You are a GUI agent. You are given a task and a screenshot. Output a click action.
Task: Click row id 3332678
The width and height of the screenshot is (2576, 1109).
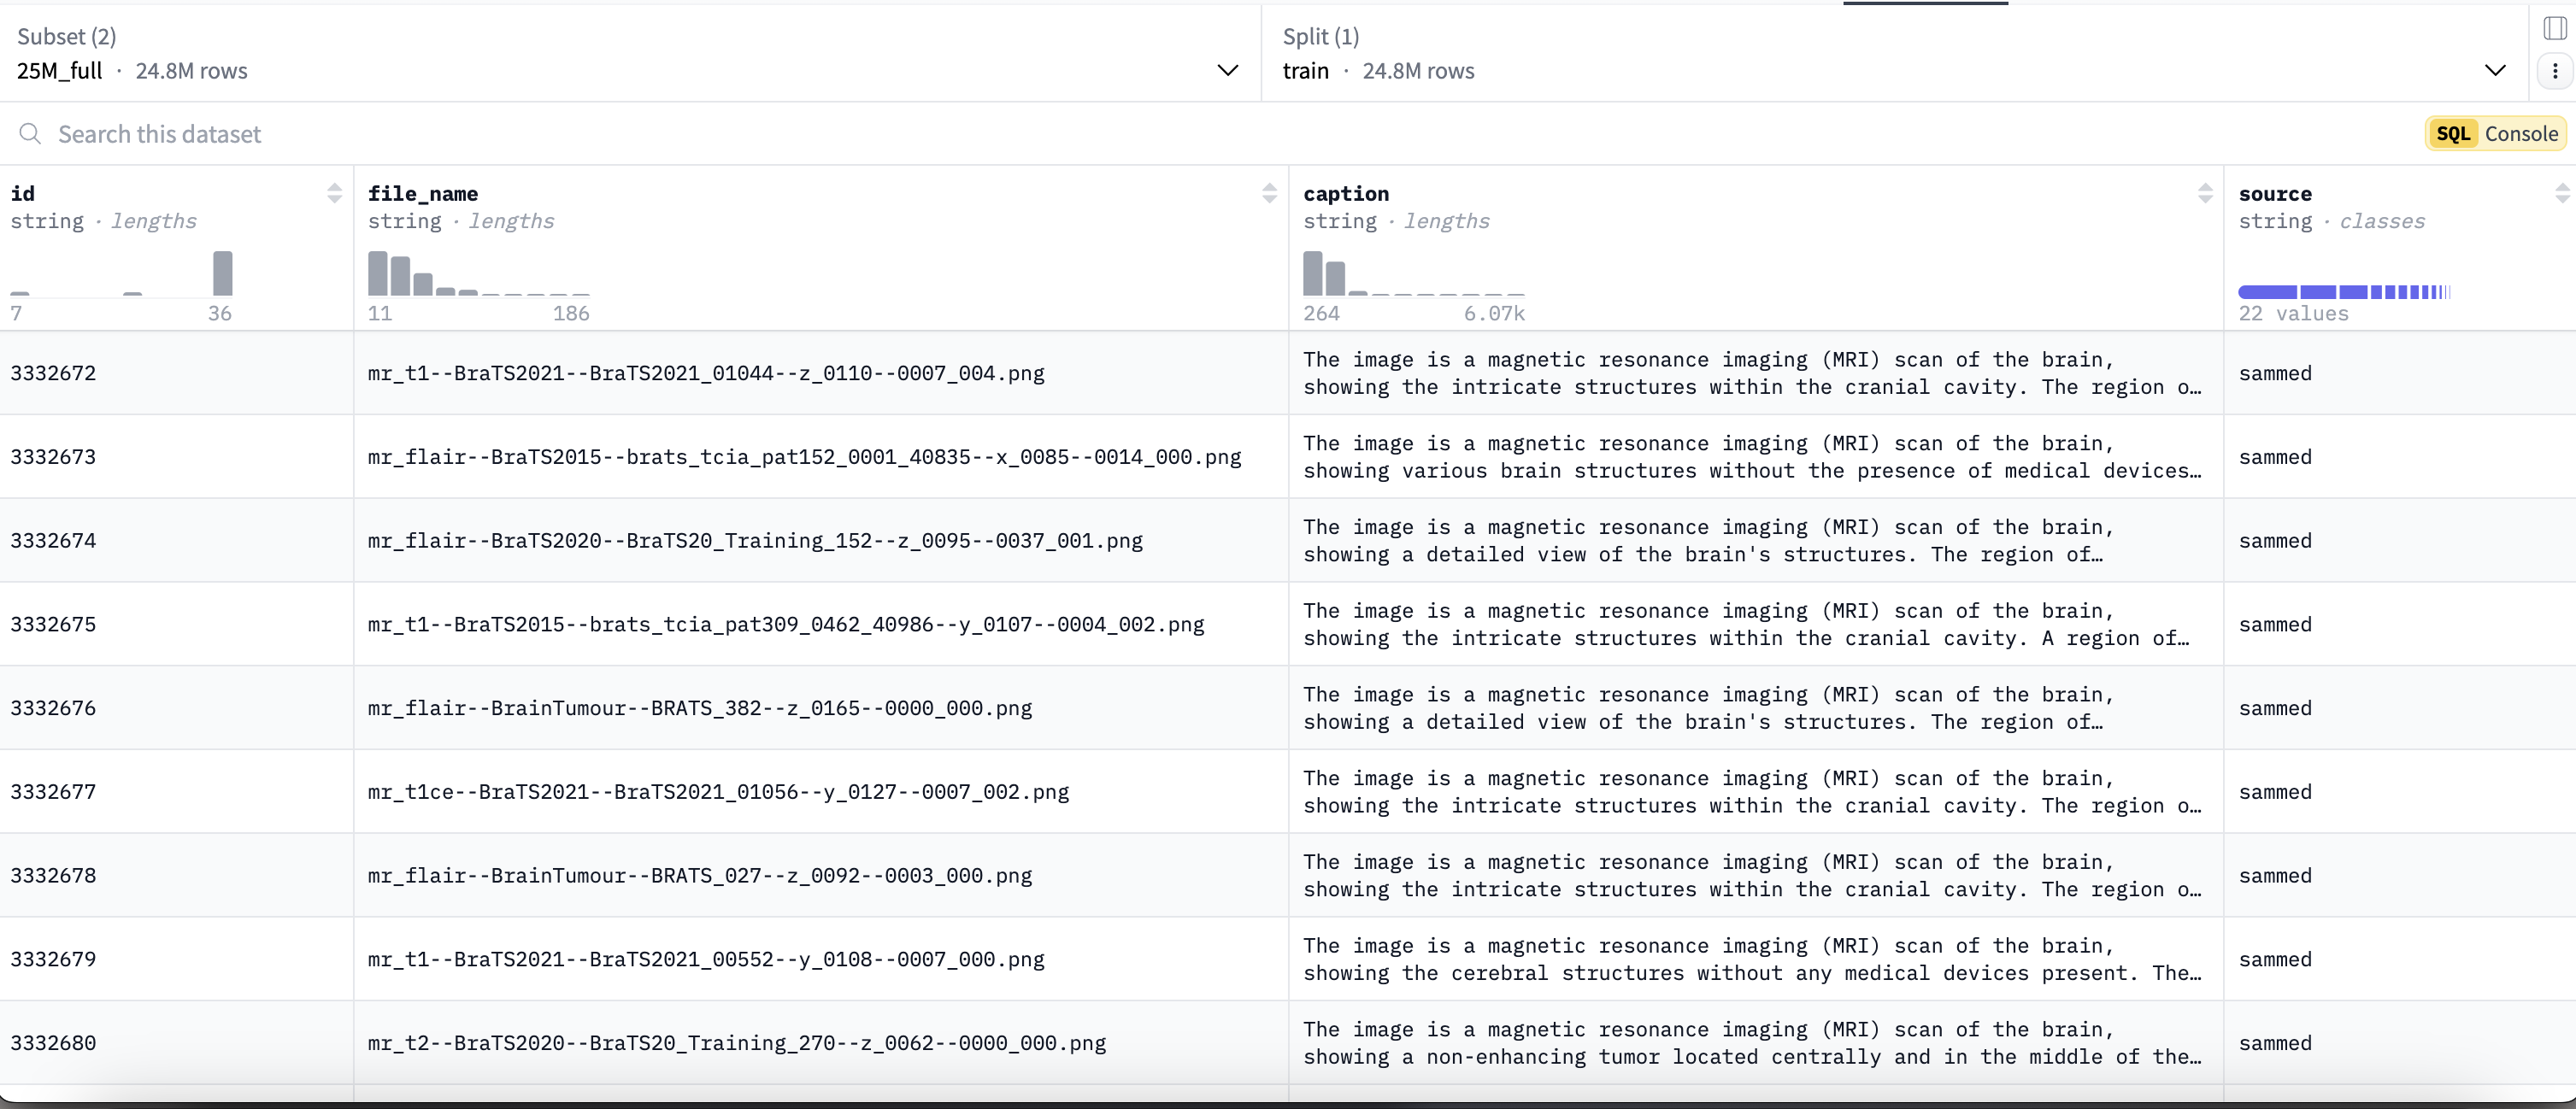tap(53, 875)
